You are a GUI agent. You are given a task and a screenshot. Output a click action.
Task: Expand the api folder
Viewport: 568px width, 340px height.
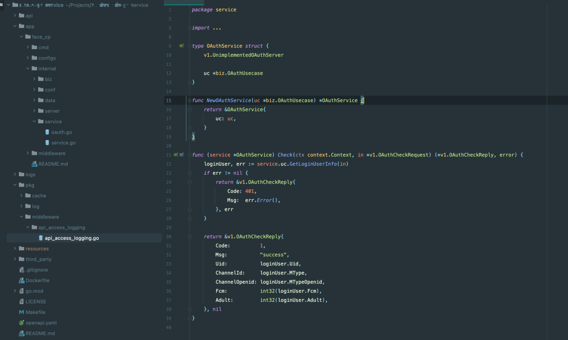[x=15, y=16]
